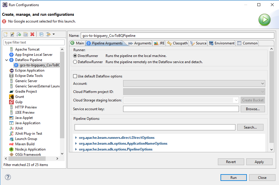Click the configuration Name field
This screenshot has height=185, width=279.
tap(178, 36)
